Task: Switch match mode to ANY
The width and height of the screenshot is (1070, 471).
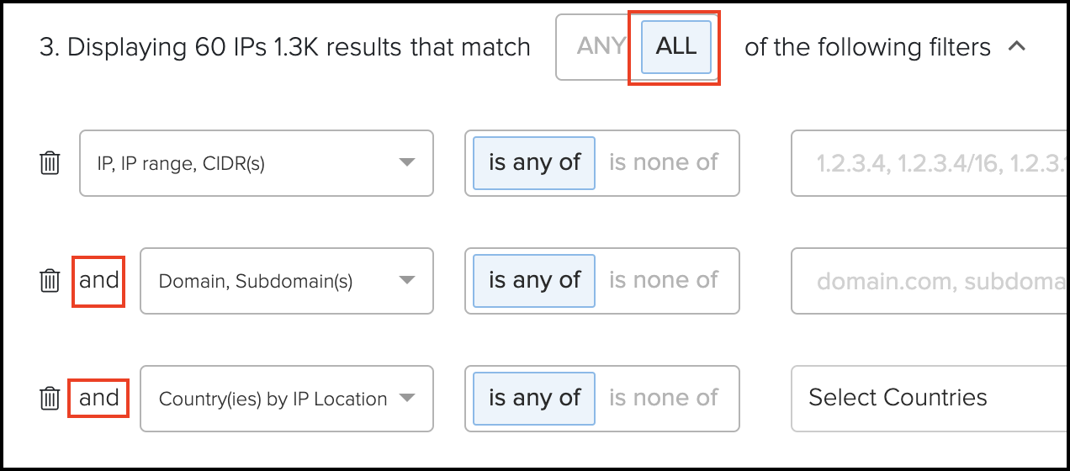Action: pyautogui.click(x=601, y=46)
